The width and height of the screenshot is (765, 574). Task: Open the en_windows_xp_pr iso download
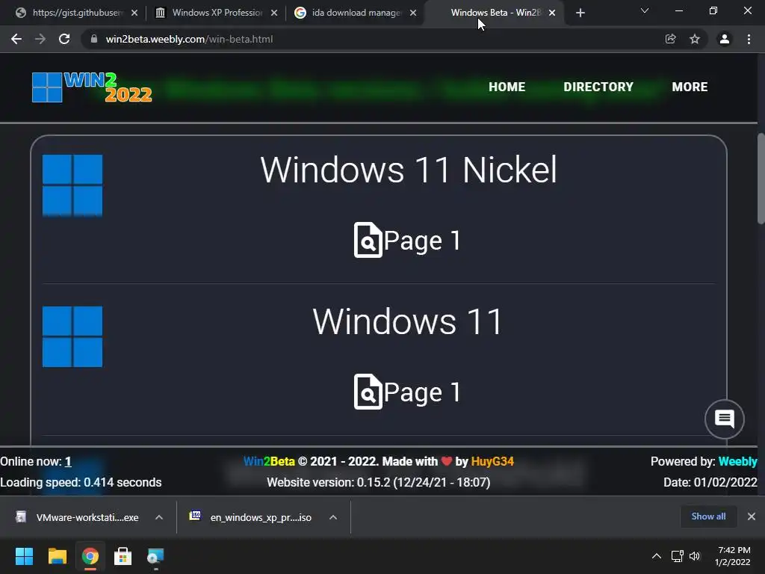251,517
